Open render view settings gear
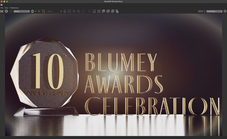Screen dimensions: 227x139 pyautogui.click(x=225, y=11)
